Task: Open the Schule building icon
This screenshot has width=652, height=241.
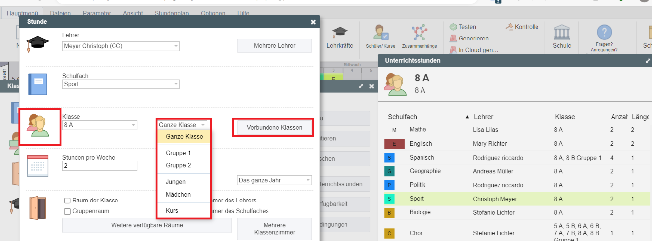Action: coord(562,33)
